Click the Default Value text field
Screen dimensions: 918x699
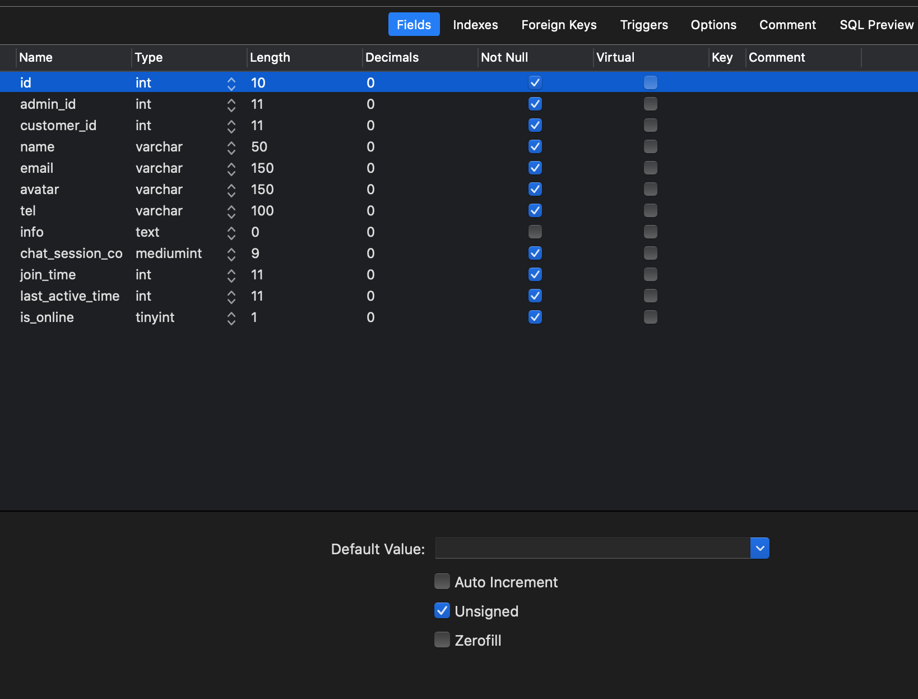click(592, 548)
